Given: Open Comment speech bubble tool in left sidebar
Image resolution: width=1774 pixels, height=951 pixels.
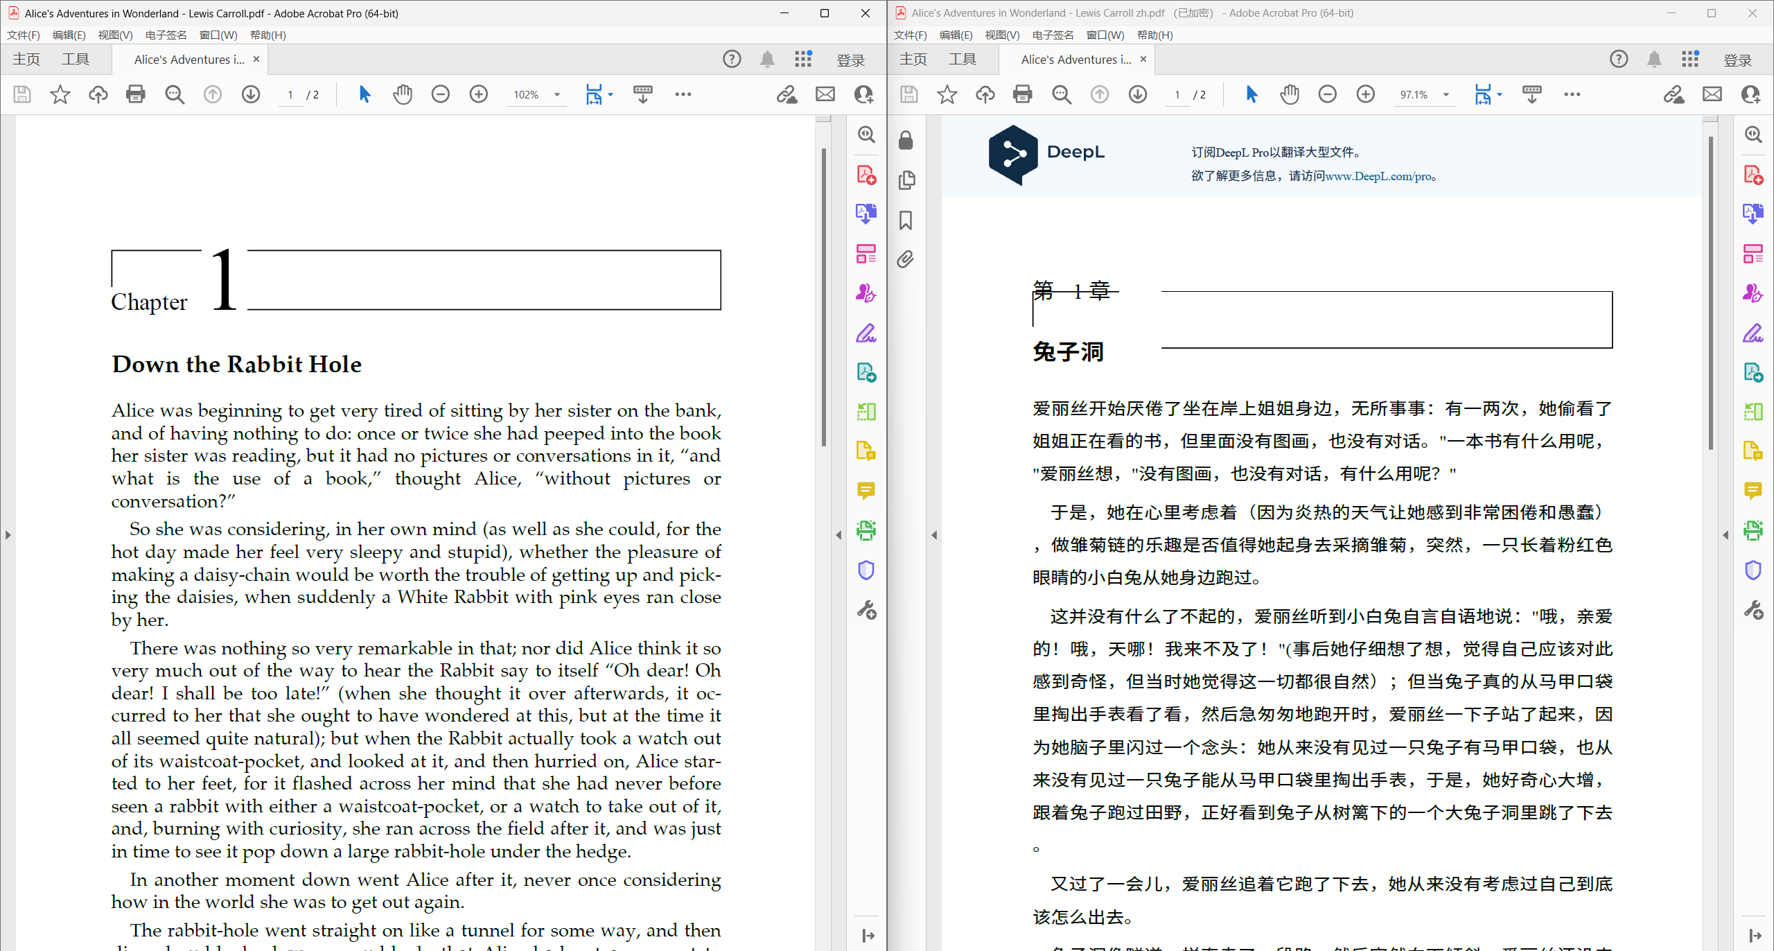Looking at the screenshot, I should pyautogui.click(x=866, y=491).
